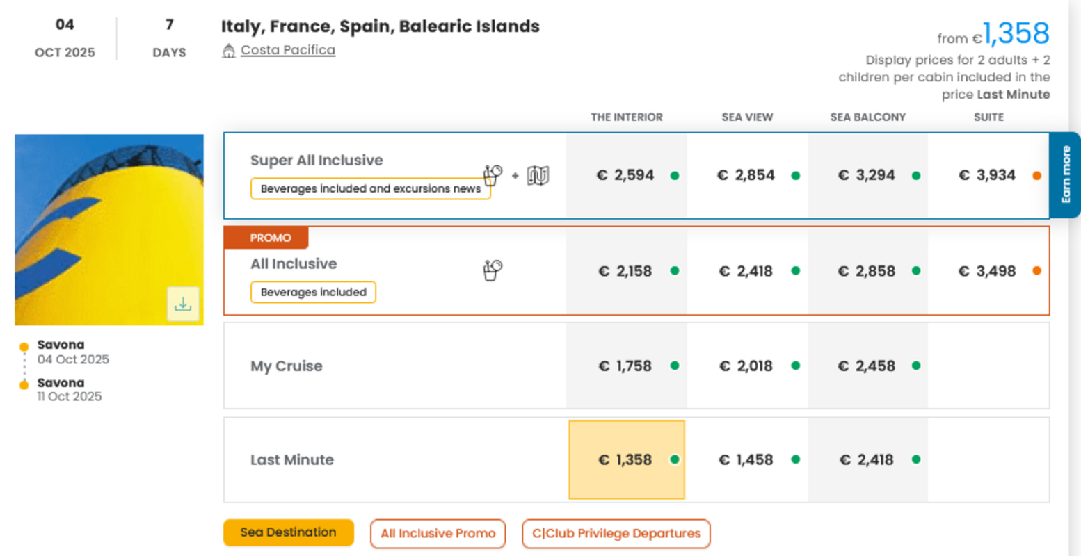
Task: Click the ship icon beside Costa Pacifica
Action: click(x=229, y=51)
